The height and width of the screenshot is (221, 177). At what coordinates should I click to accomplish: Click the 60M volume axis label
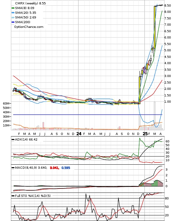[x=6, y=104]
